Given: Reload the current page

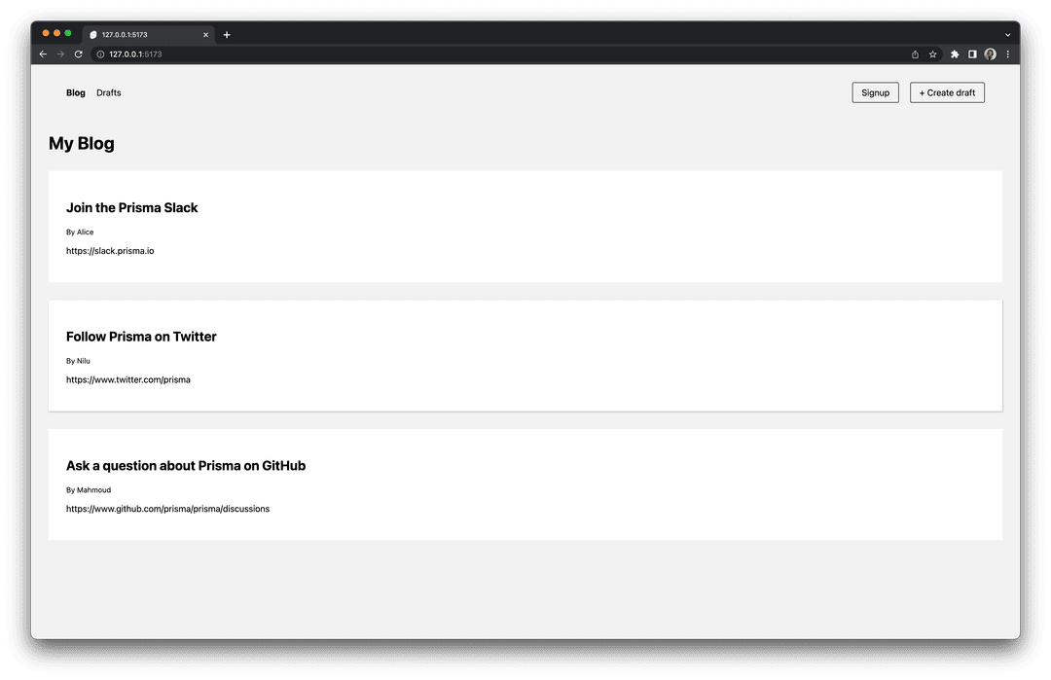Looking at the screenshot, I should pyautogui.click(x=78, y=54).
